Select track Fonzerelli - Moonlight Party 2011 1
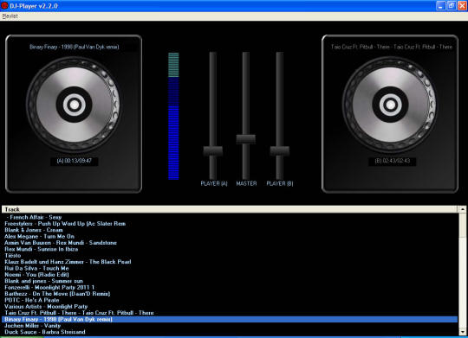Screen dimensions: 468x338 (229, 287)
